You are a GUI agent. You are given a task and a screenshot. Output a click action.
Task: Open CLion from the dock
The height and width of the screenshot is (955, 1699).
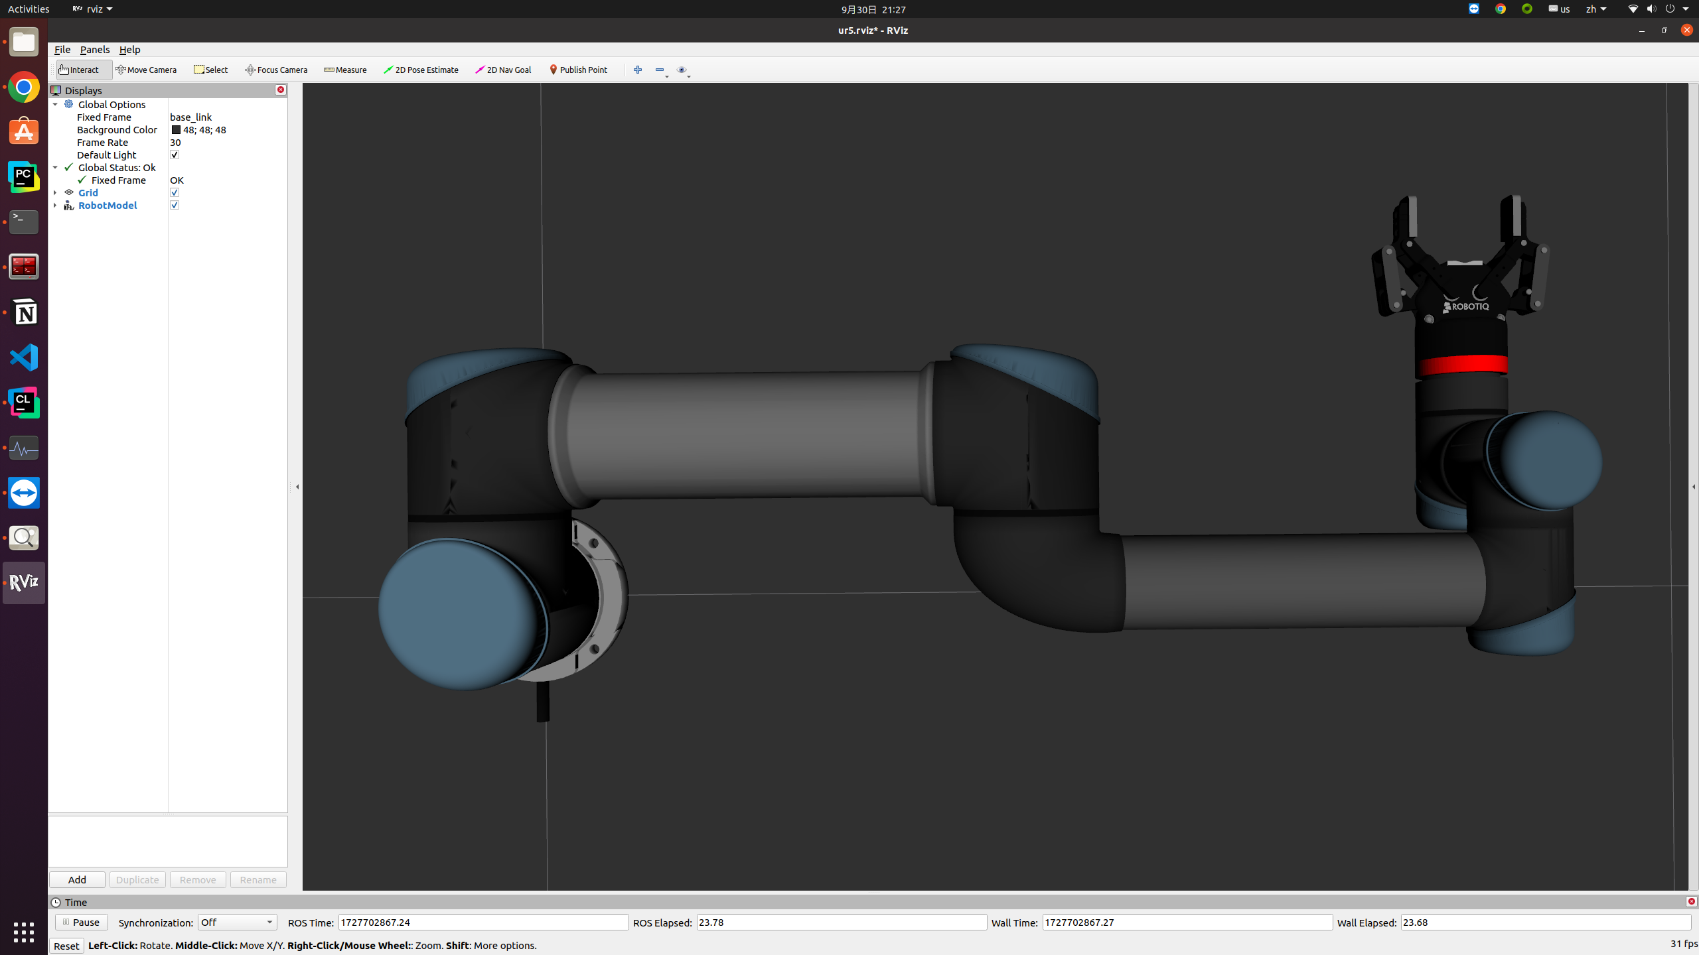click(x=24, y=403)
